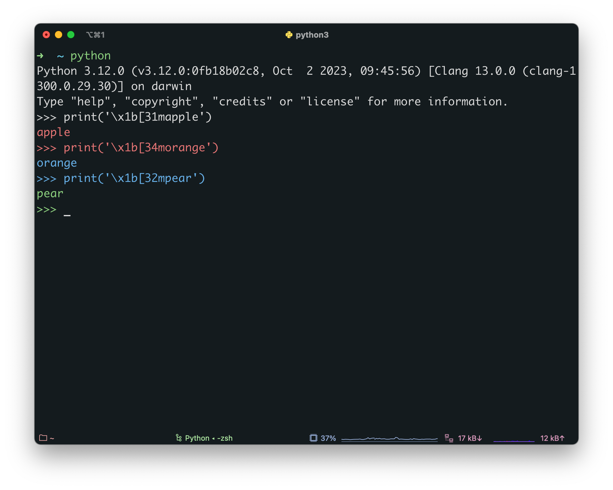Click the python3 window title
This screenshot has height=490, width=613.
pos(312,35)
